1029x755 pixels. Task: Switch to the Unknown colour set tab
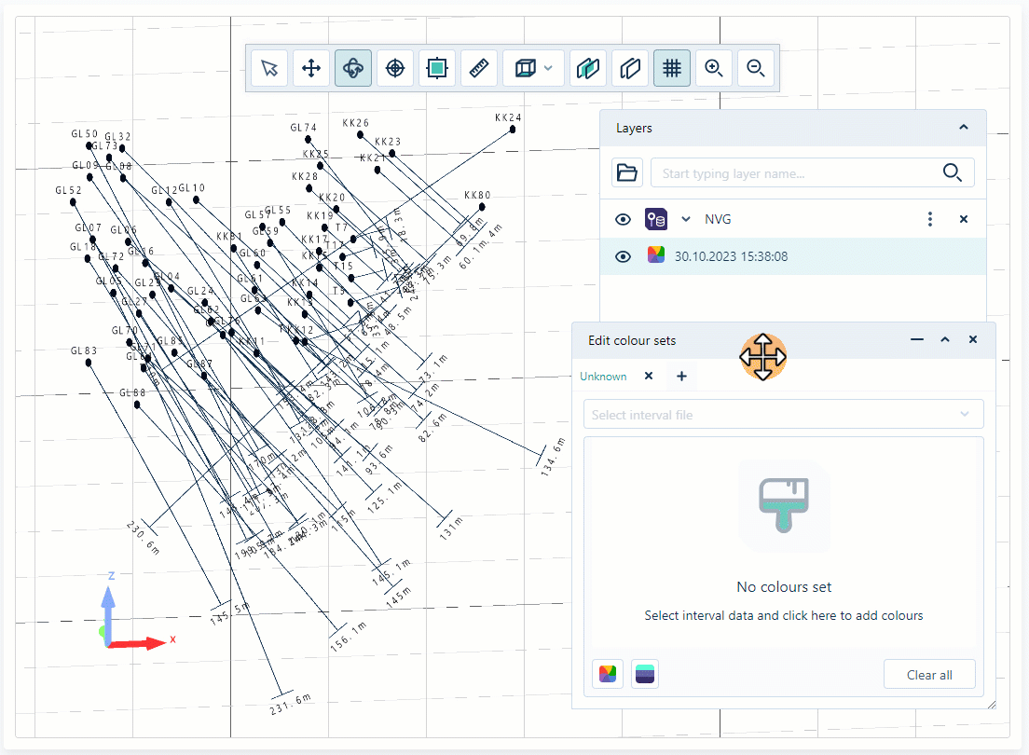(603, 377)
